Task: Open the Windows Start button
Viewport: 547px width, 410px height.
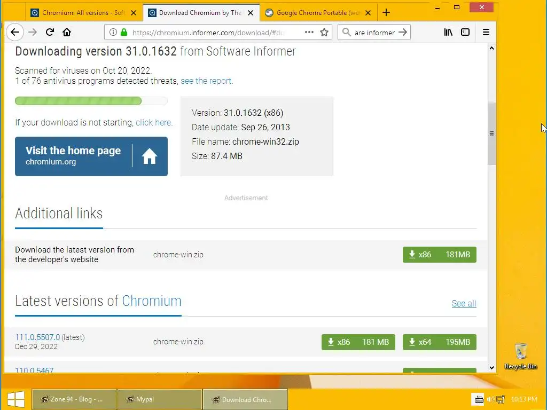Action: tap(15, 399)
